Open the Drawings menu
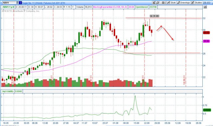 coord(183,3)
